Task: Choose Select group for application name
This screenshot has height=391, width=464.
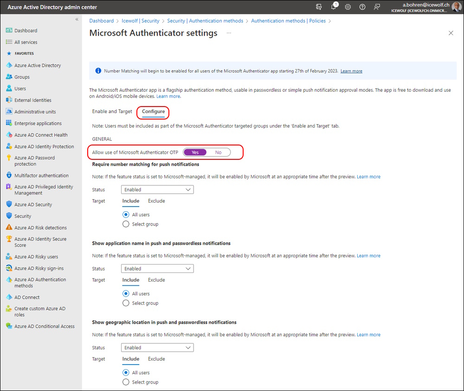Action: [126, 303]
